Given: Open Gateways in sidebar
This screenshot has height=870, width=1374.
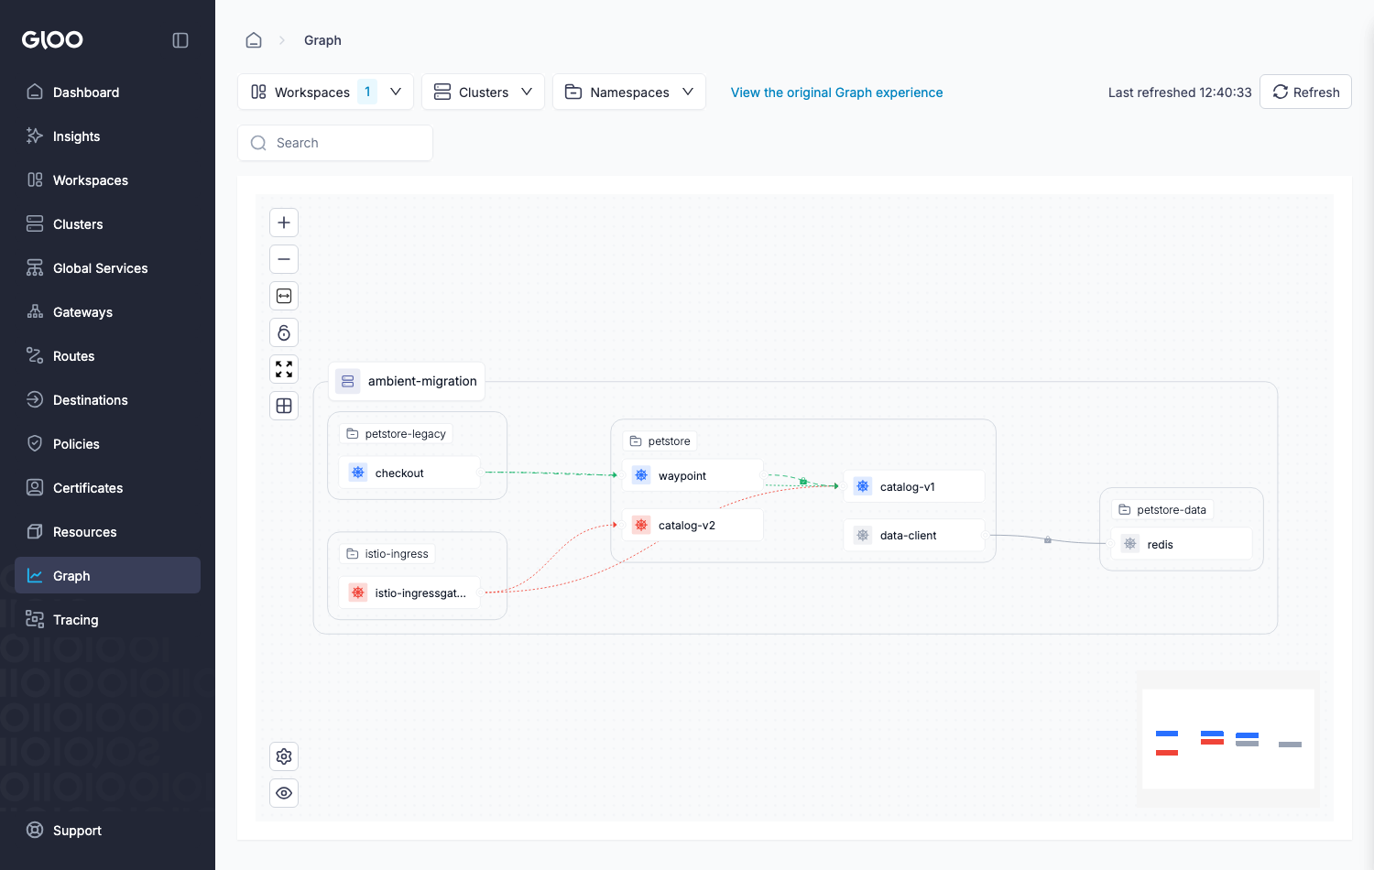Looking at the screenshot, I should pyautogui.click(x=107, y=312).
